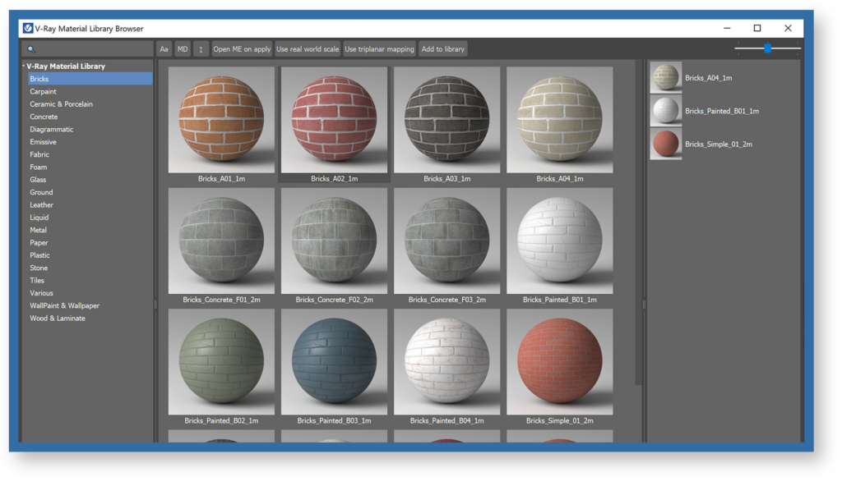Click the V-Ray logo in title bar
The height and width of the screenshot is (486, 842).
click(x=27, y=28)
